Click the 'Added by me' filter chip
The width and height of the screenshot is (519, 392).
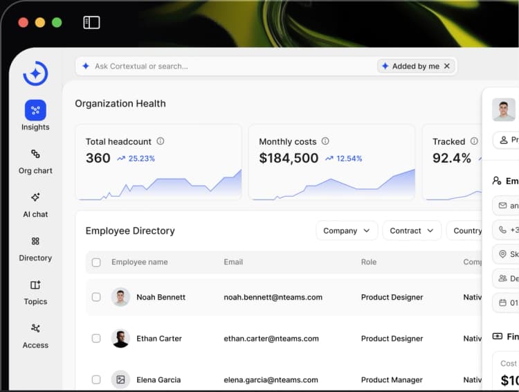[x=416, y=66]
